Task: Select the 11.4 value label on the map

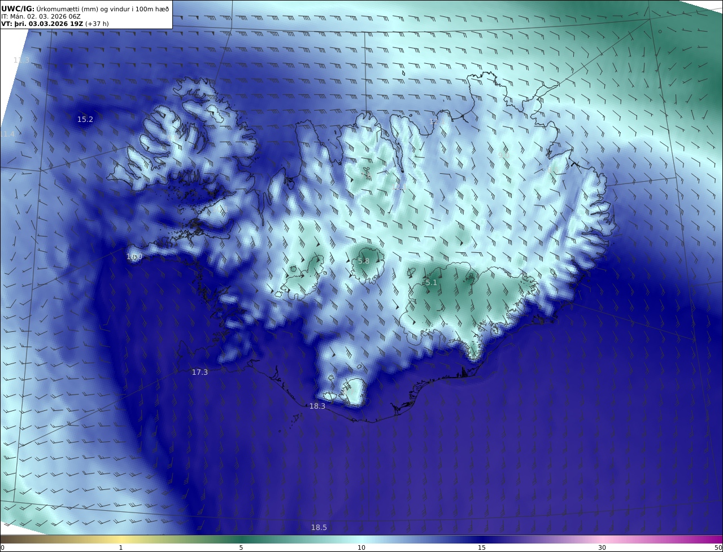Action: click(x=7, y=134)
